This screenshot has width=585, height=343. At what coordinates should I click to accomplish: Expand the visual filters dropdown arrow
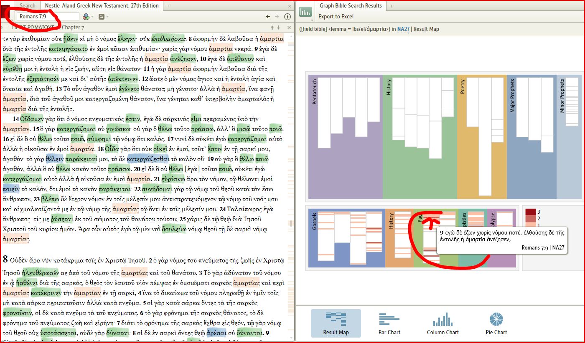(92, 17)
